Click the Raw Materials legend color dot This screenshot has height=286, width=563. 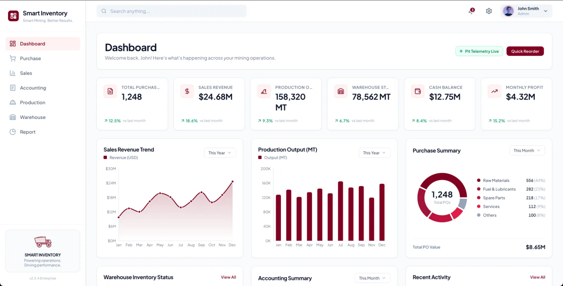(479, 180)
